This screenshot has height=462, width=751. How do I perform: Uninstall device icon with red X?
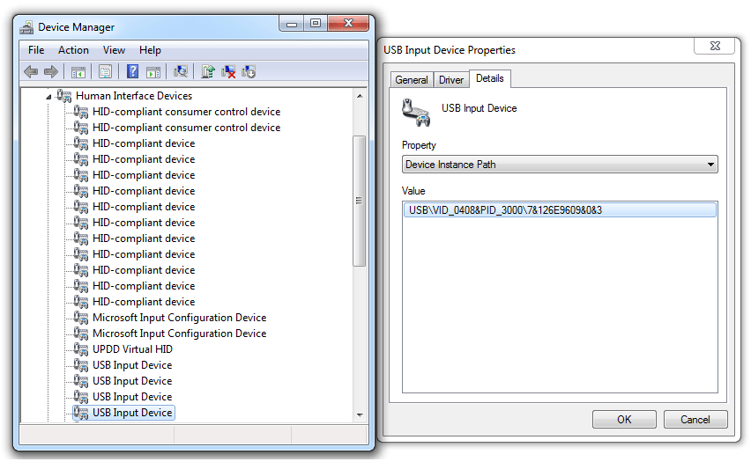(228, 72)
